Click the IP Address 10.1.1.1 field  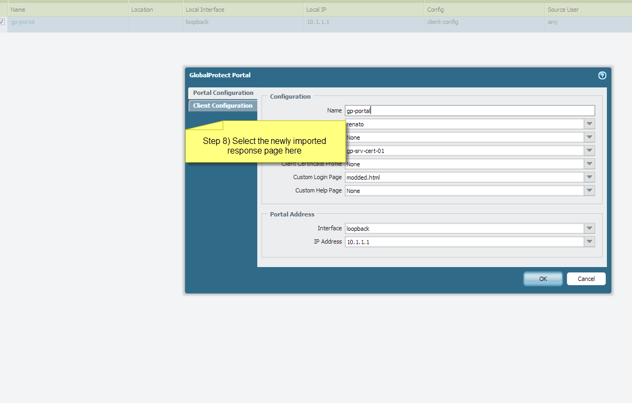click(464, 241)
